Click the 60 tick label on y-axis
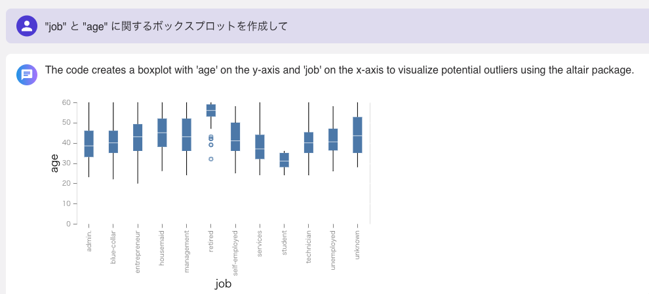The image size is (649, 294). [67, 102]
